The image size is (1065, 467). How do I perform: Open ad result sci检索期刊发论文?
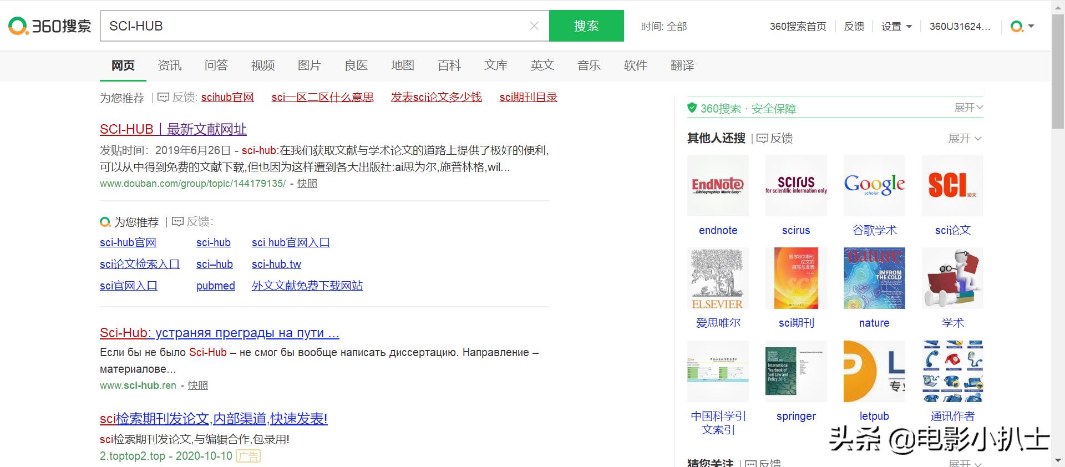(x=214, y=418)
